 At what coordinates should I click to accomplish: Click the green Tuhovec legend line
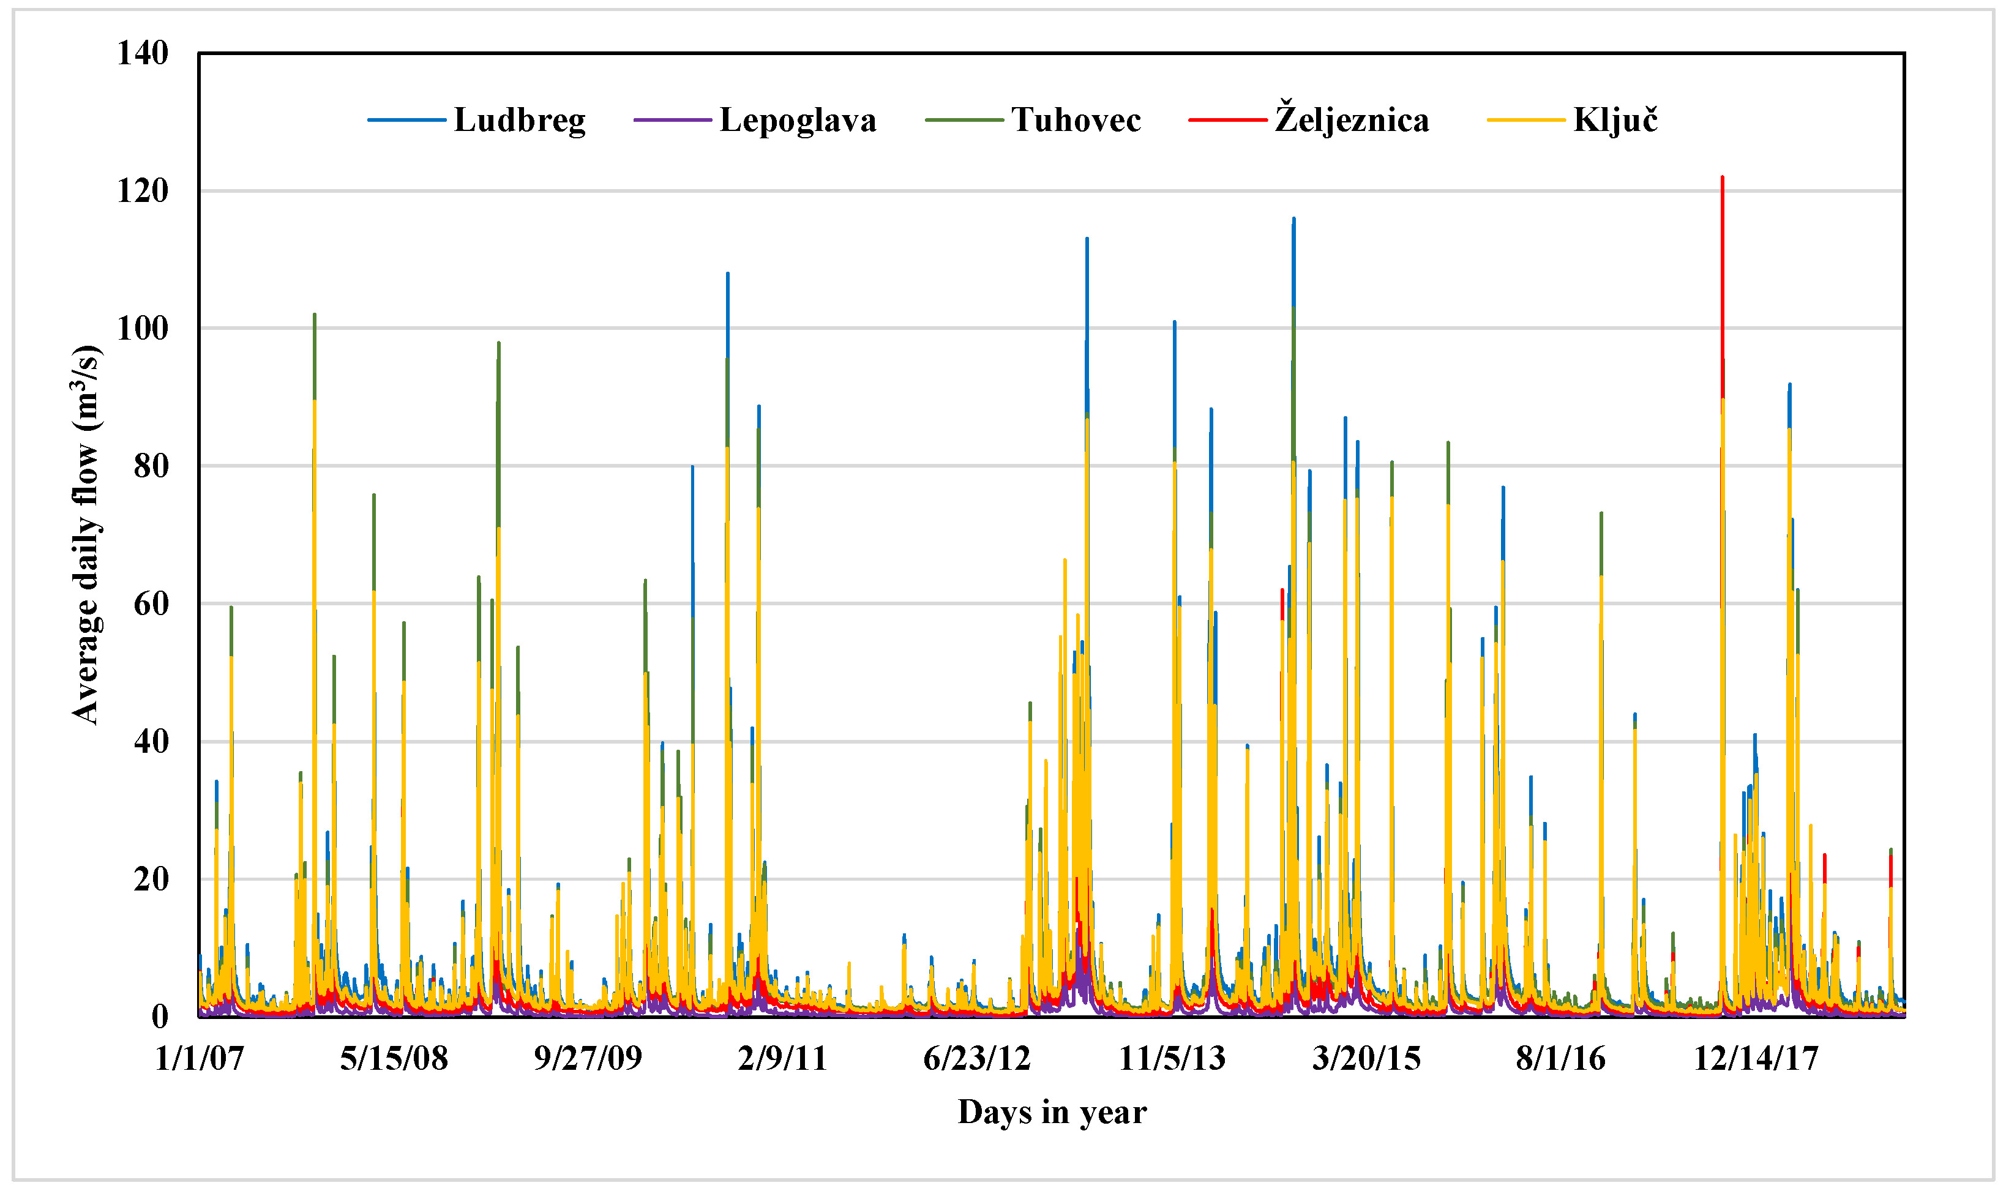click(964, 121)
